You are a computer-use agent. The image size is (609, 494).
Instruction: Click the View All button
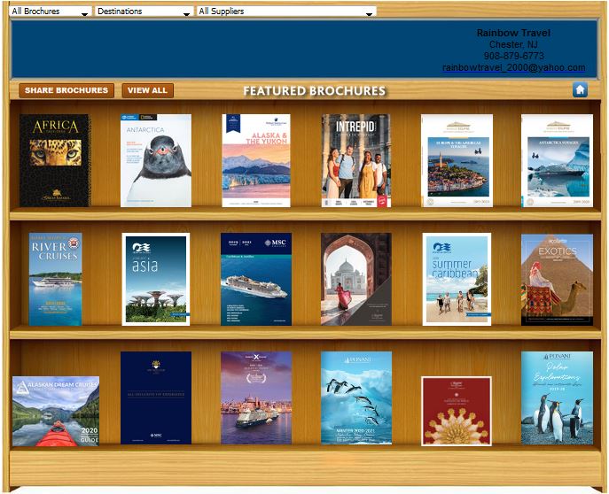click(147, 90)
